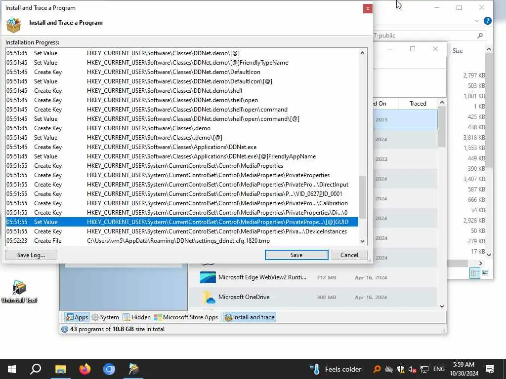Click the Size column header in Explorer
506x379 pixels.
pos(457,51)
